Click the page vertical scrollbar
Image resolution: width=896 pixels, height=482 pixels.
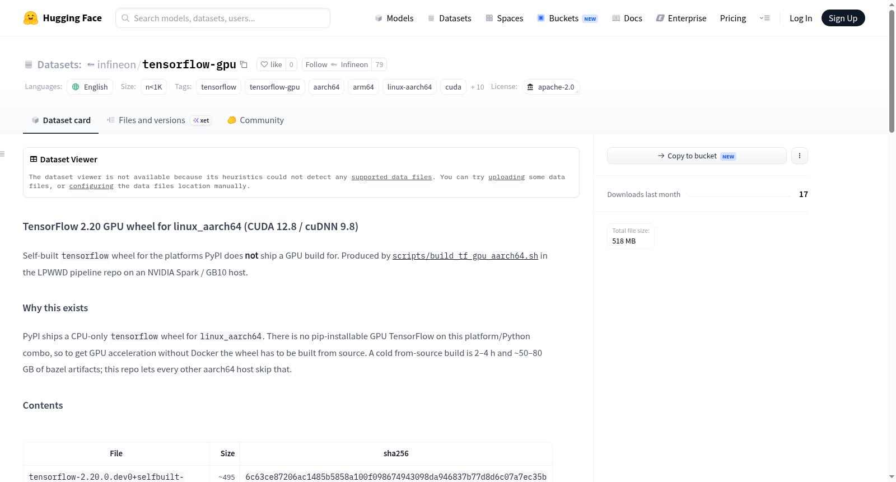(x=892, y=71)
